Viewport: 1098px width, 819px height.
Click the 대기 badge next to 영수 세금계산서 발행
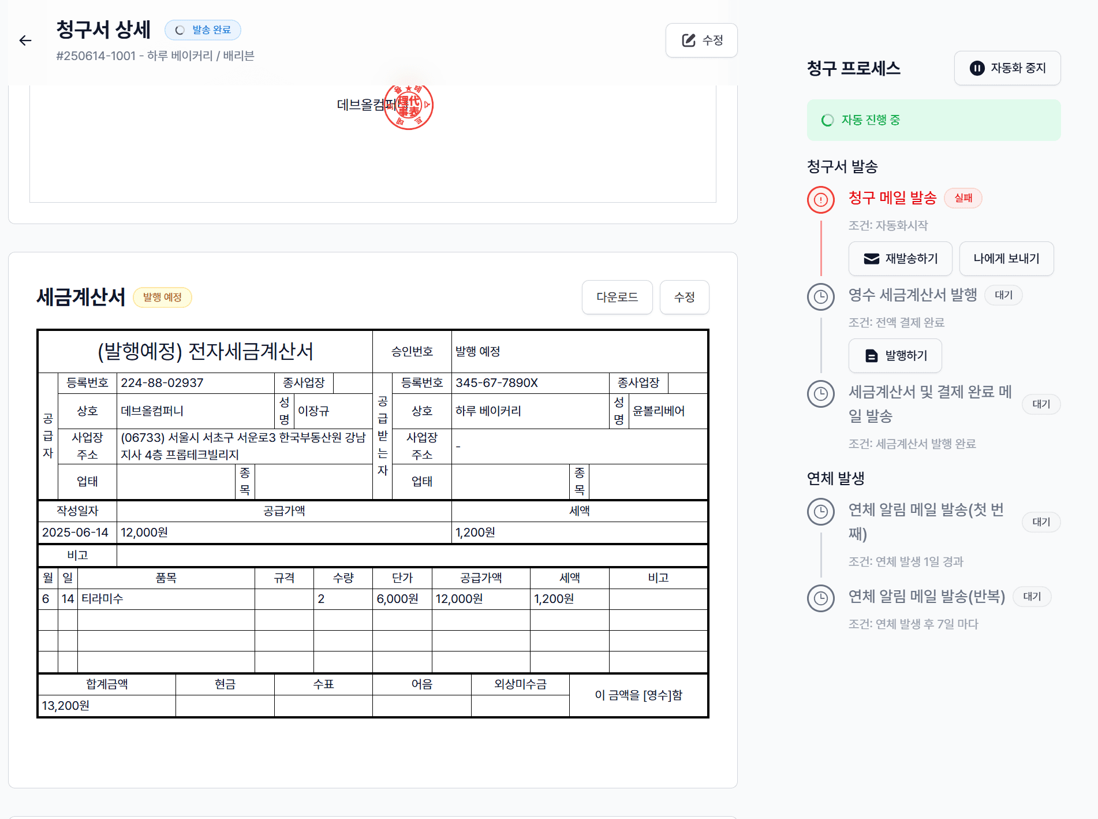pyautogui.click(x=1004, y=295)
